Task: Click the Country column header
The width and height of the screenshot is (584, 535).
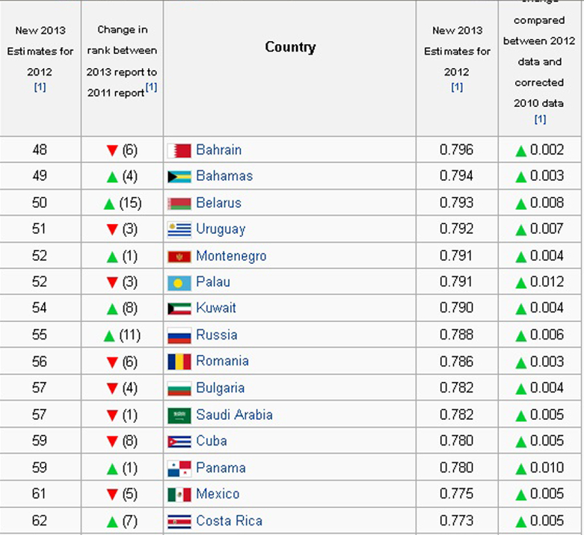Action: coord(290,47)
